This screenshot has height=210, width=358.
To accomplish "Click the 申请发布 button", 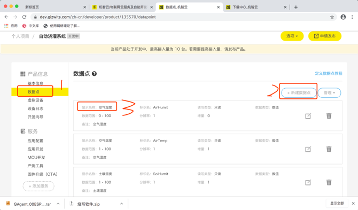I will click(x=325, y=36).
